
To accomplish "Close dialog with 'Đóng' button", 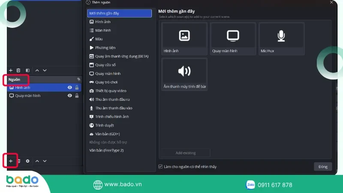I will pyautogui.click(x=323, y=167).
